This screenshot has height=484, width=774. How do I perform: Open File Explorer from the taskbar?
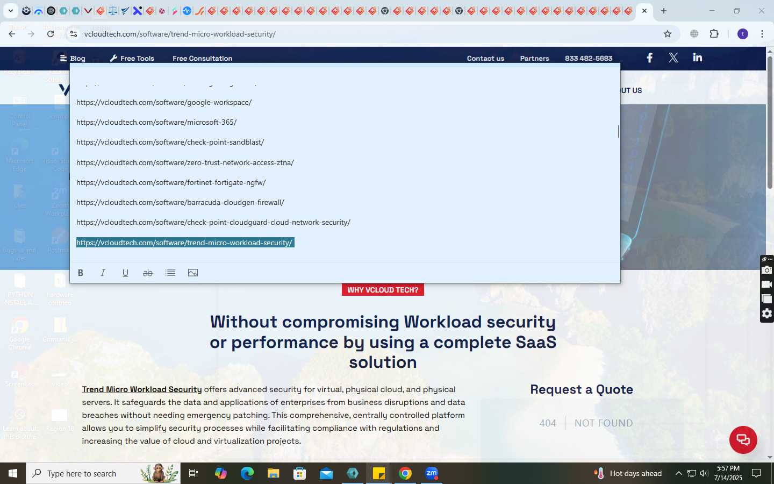pos(274,473)
